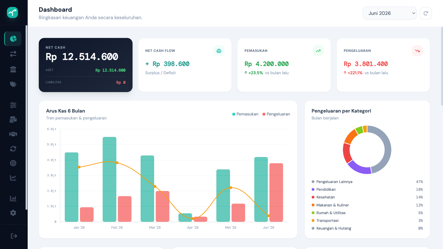
Task: Click the Net Cash dark summary card
Action: tap(86, 65)
